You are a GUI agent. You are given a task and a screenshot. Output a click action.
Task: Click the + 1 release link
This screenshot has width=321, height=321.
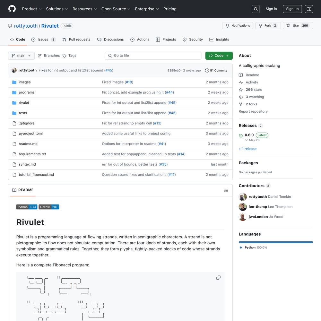247,149
